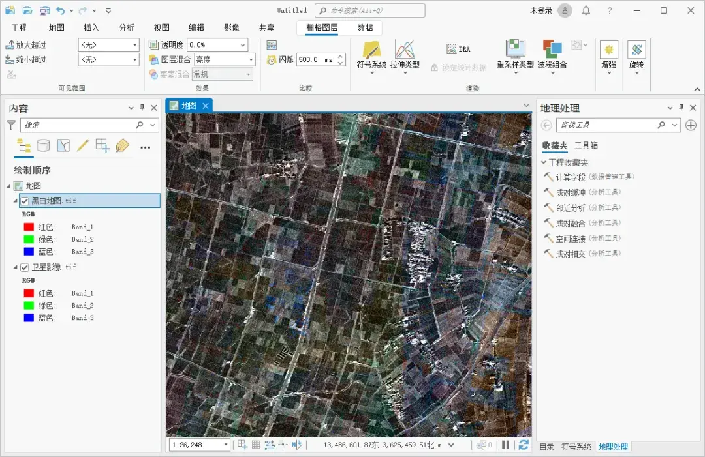
Task: Toggle visibility of 卫星影像.tif layer
Action: coord(25,267)
